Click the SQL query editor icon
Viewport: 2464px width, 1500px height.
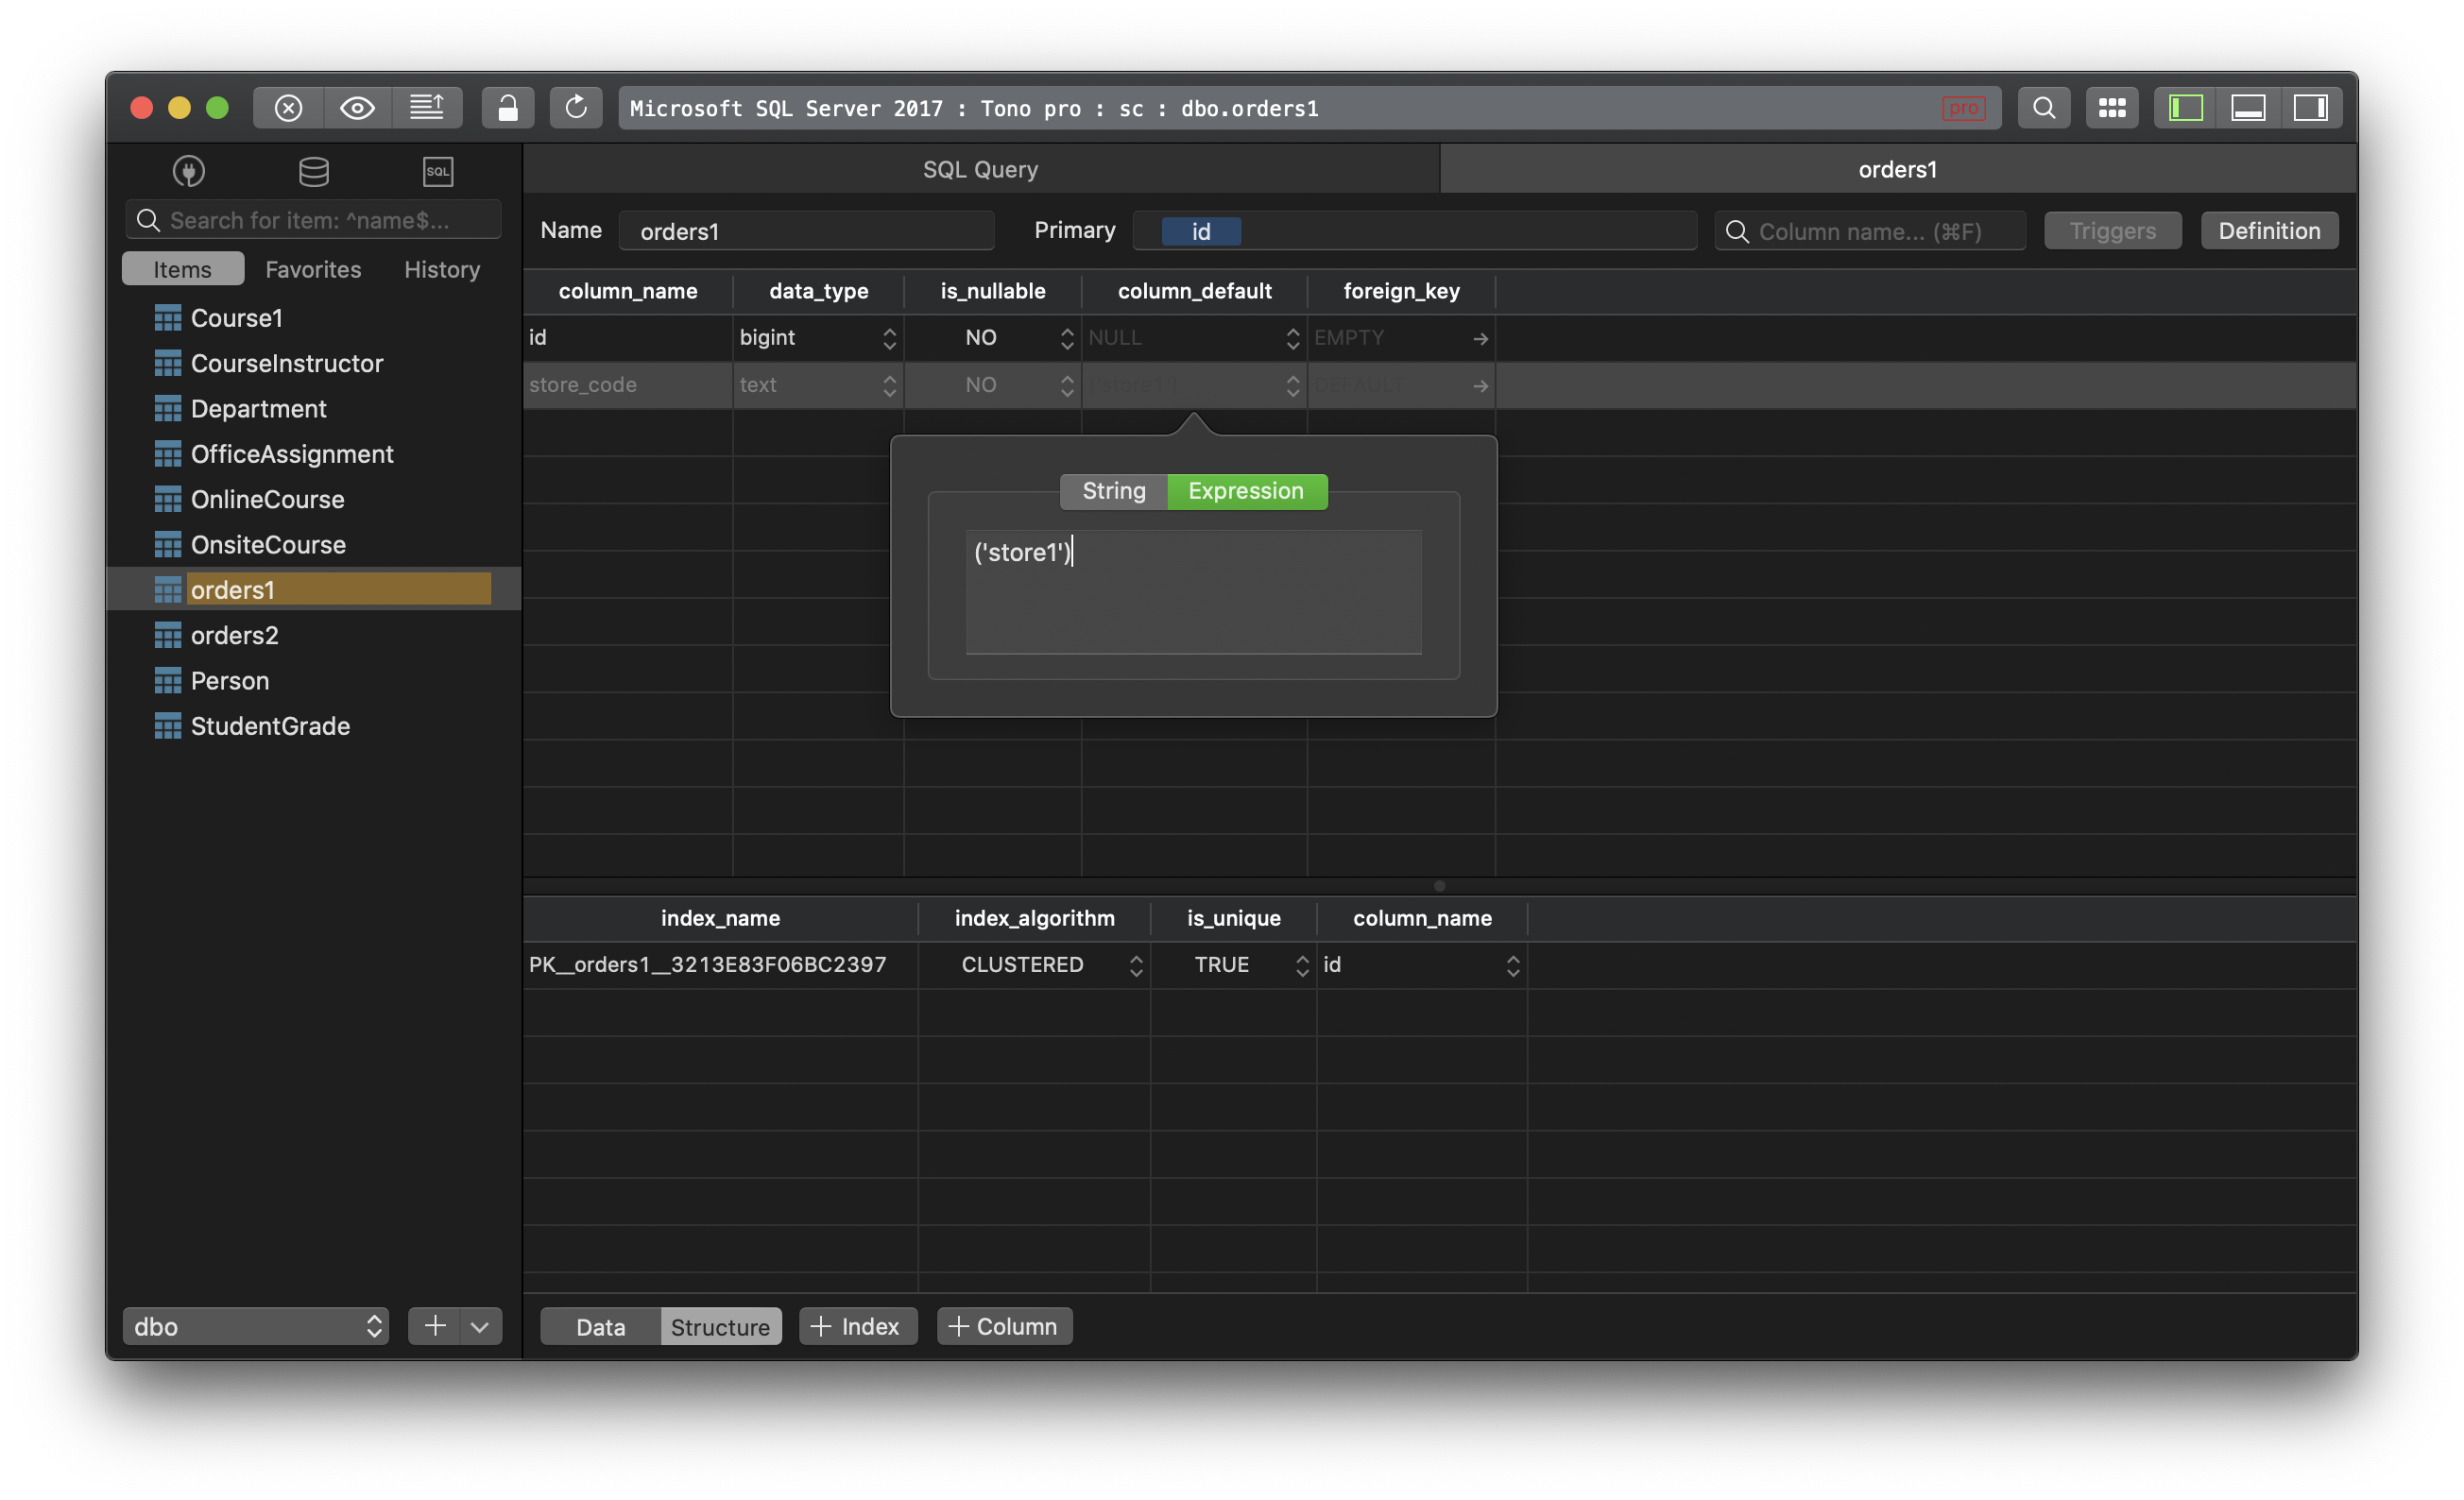coord(436,169)
